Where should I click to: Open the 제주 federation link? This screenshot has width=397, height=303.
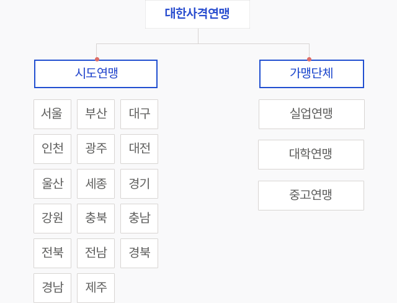coord(96,288)
